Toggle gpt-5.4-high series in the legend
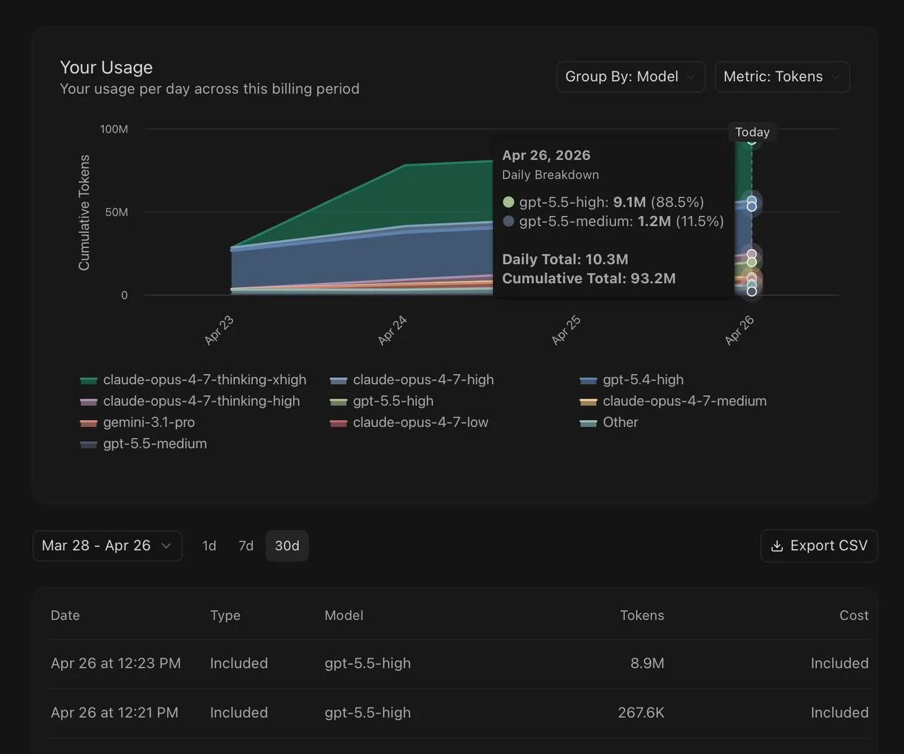 point(631,380)
